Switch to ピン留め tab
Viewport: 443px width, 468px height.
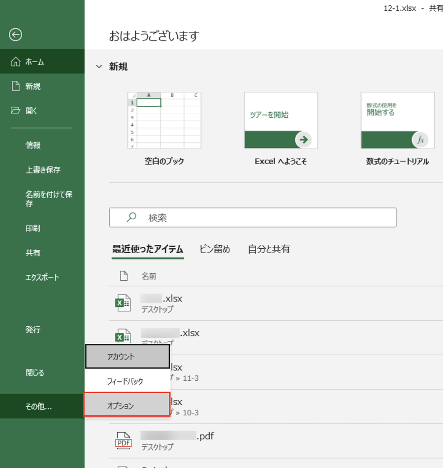215,249
